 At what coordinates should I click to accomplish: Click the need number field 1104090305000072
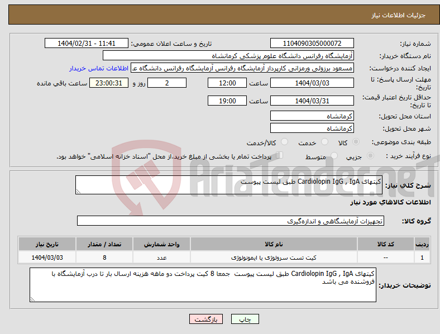312,43
